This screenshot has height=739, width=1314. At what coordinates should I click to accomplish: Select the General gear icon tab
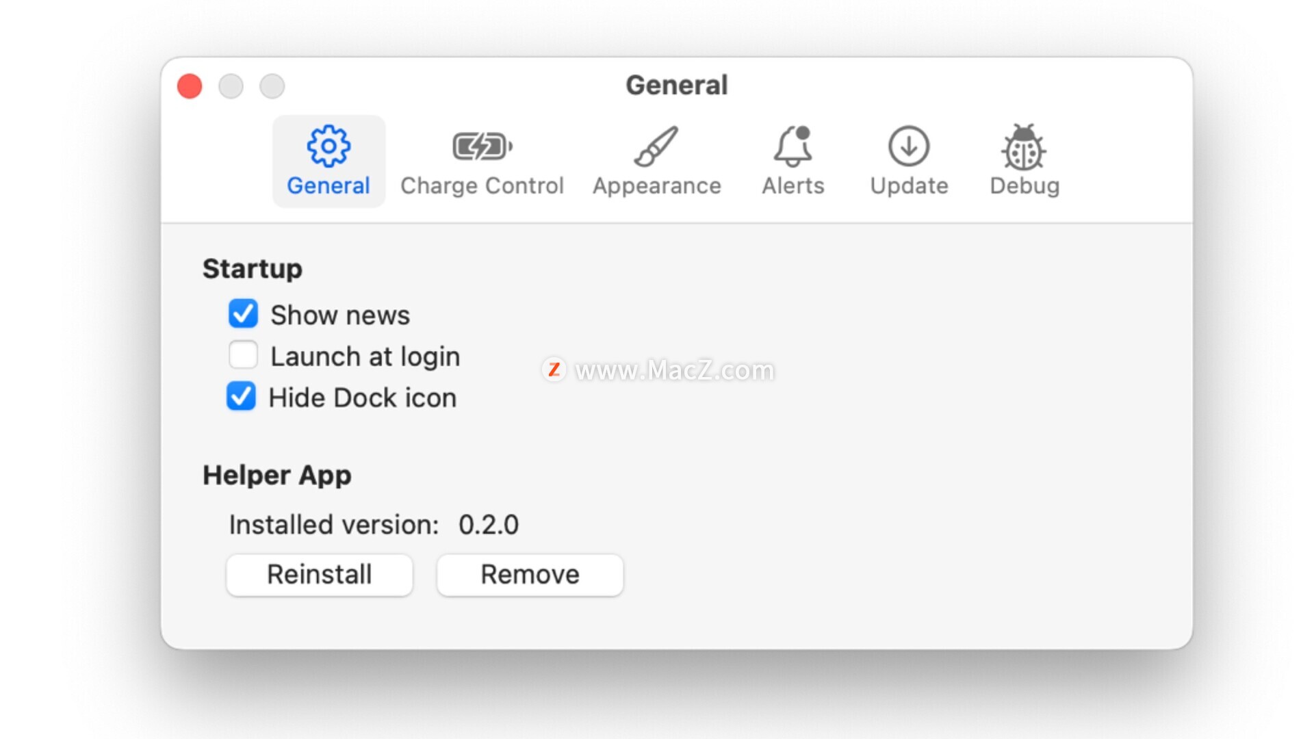pos(328,146)
